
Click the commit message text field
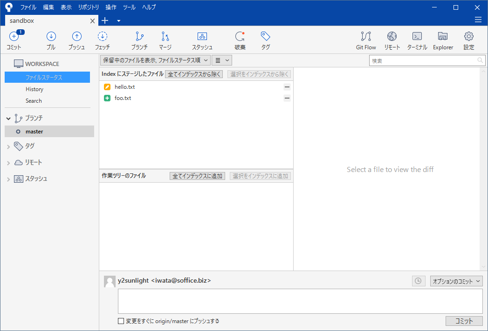tap(300, 301)
